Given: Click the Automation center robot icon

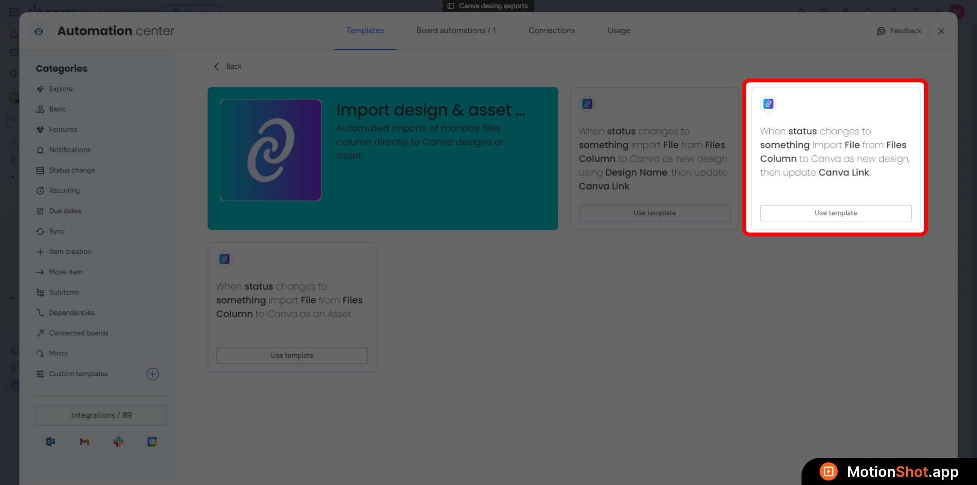Looking at the screenshot, I should [x=39, y=31].
